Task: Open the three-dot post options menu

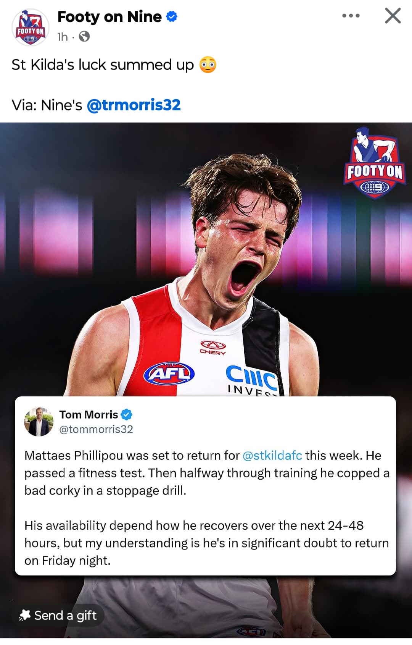Action: point(351,16)
